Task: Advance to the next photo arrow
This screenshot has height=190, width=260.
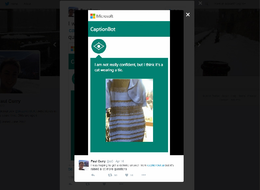Action: click(x=199, y=45)
